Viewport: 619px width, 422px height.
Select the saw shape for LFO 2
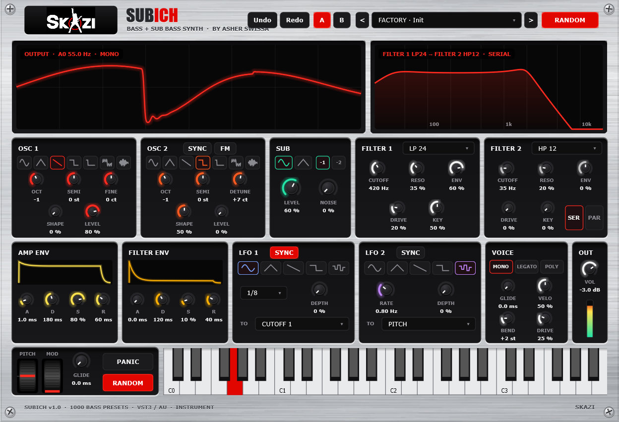click(x=420, y=268)
